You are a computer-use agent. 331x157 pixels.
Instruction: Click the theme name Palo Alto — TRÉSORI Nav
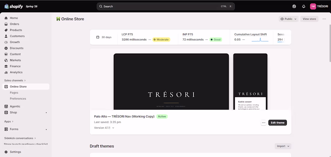(124, 116)
